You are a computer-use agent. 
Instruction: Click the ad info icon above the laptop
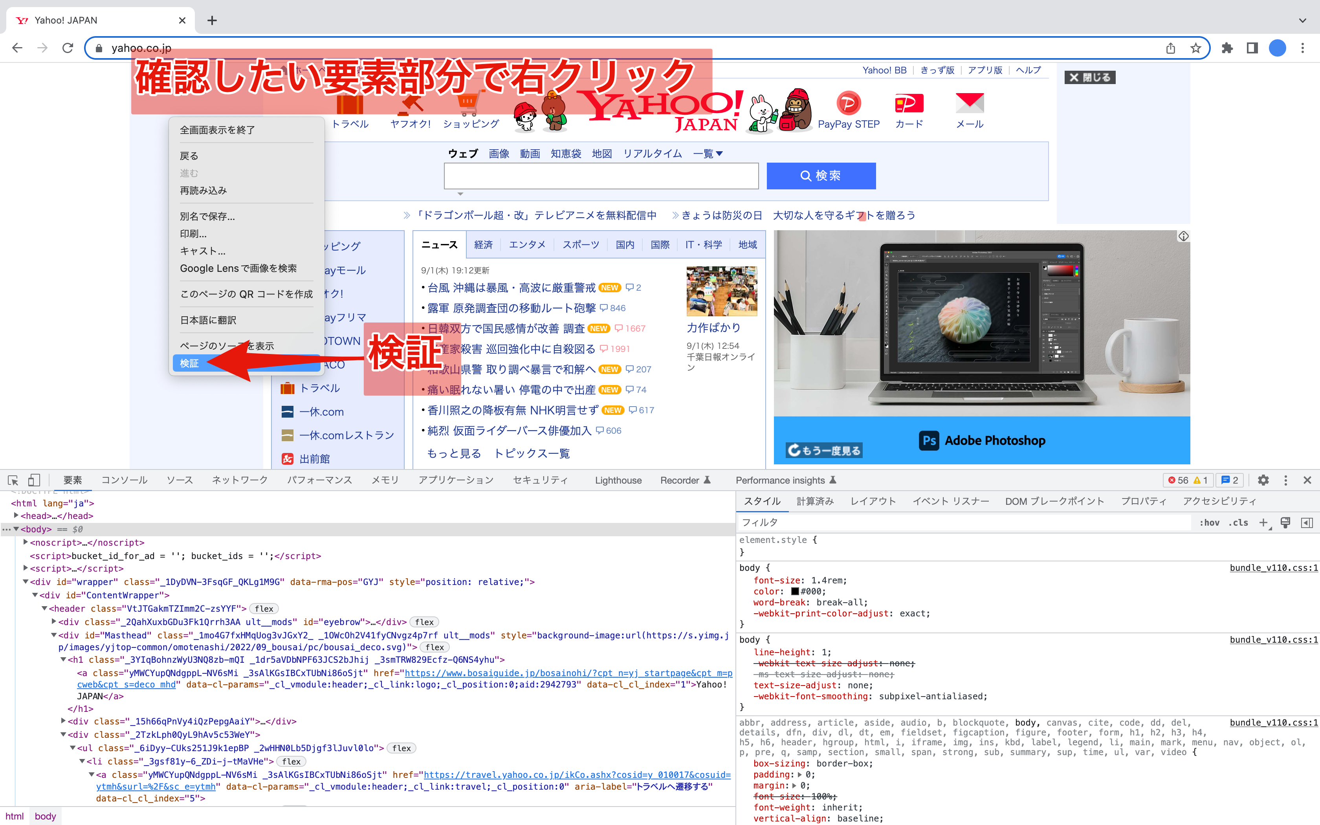1183,236
